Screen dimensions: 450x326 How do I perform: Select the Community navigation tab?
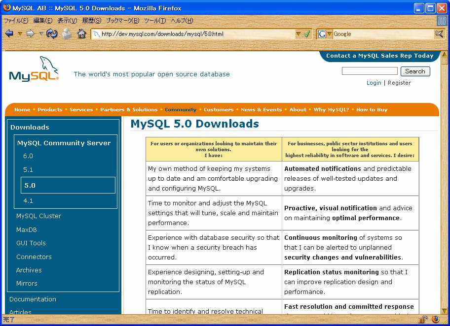[x=181, y=110]
